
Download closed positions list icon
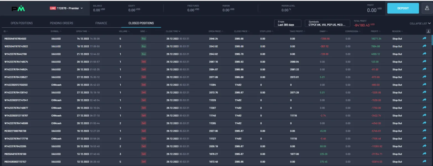428,31
